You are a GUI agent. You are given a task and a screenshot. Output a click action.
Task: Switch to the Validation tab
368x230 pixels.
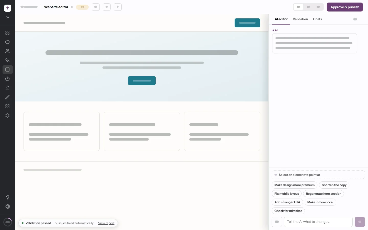pos(300,19)
